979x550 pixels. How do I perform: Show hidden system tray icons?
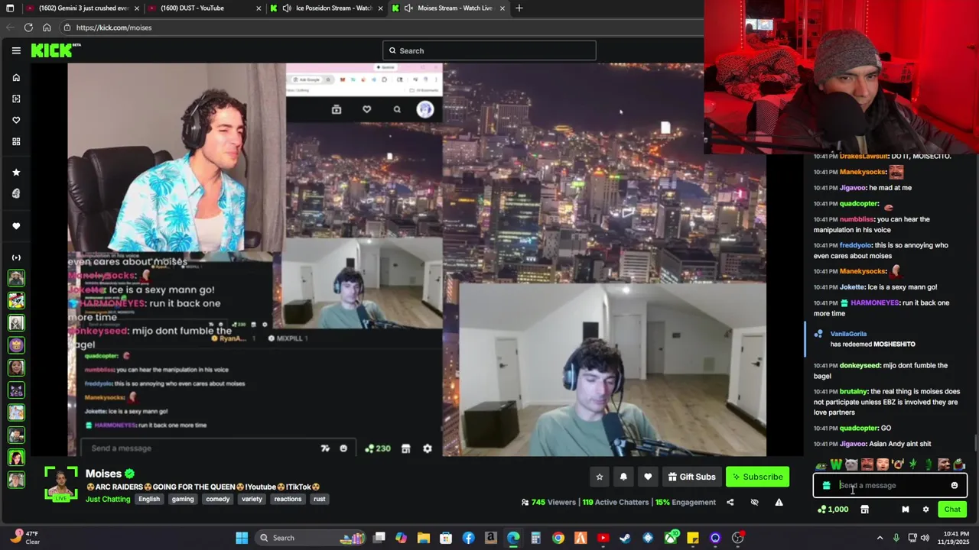880,538
